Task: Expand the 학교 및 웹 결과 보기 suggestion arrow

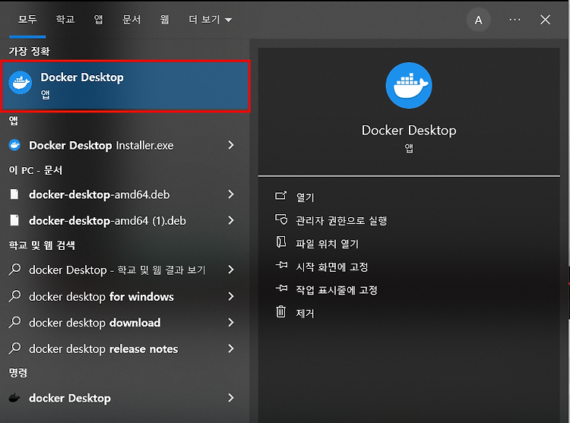Action: (231, 270)
